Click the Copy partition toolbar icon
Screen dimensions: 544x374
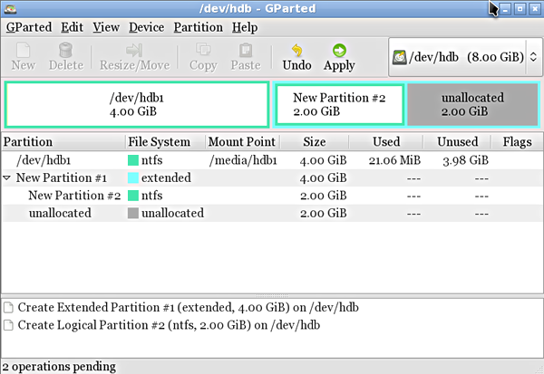click(203, 57)
